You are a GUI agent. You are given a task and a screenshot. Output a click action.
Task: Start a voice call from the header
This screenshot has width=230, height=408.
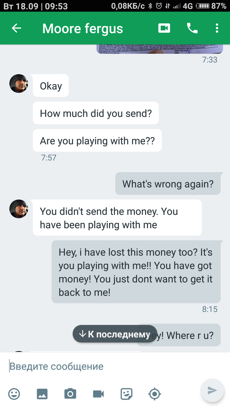click(x=192, y=29)
